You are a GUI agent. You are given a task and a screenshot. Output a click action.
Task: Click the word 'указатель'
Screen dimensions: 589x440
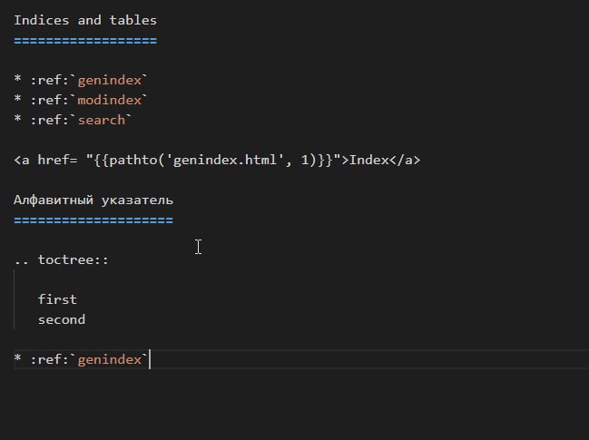(x=137, y=200)
